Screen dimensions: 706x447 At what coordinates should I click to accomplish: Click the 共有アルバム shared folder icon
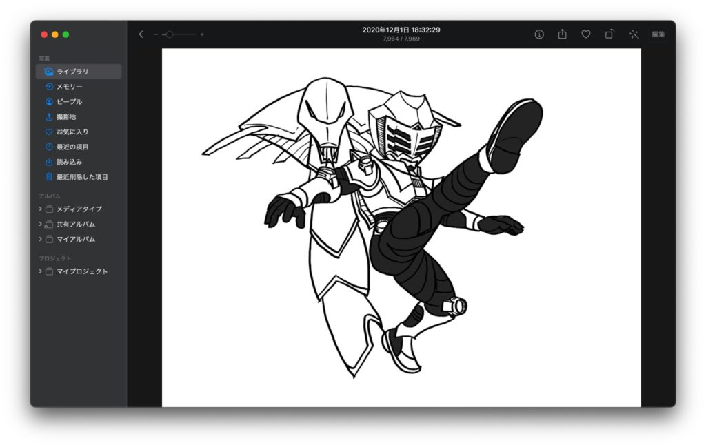click(x=49, y=224)
